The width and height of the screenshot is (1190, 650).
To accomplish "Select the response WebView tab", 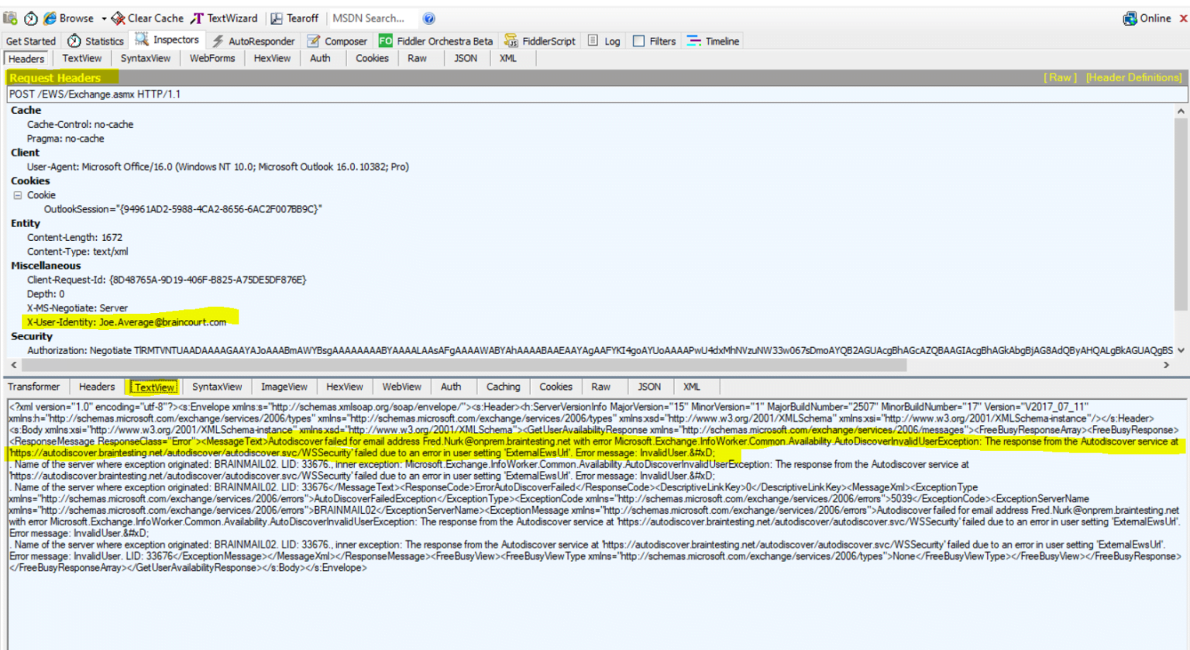I will click(401, 387).
